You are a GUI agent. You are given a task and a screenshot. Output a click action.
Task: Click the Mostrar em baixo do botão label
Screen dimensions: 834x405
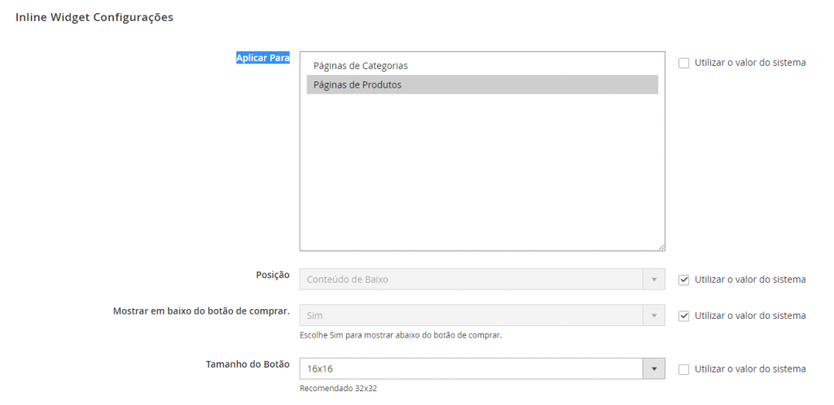[201, 311]
